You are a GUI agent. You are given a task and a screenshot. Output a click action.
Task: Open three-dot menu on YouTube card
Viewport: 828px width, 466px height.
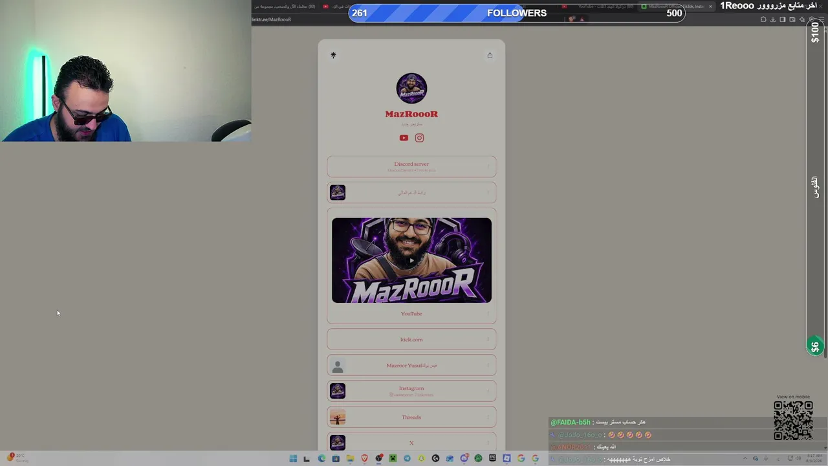[488, 314]
